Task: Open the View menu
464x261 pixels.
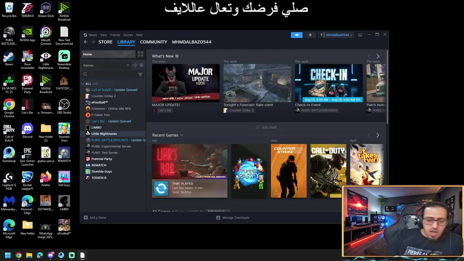Action: tap(104, 35)
